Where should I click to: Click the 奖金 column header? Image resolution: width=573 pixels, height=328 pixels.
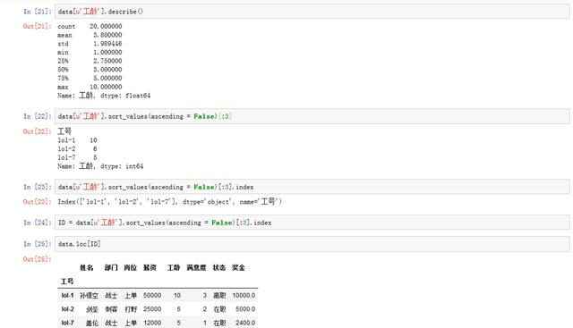coord(238,268)
